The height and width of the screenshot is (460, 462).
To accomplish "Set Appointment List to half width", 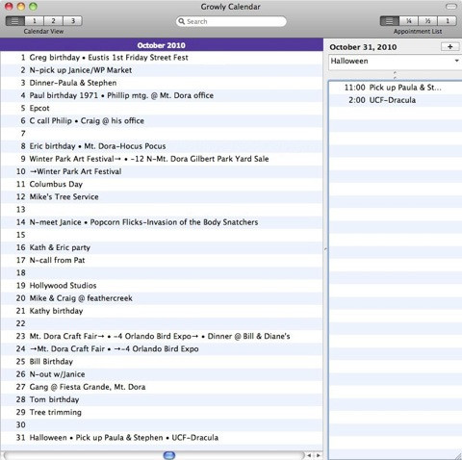I will (x=427, y=21).
